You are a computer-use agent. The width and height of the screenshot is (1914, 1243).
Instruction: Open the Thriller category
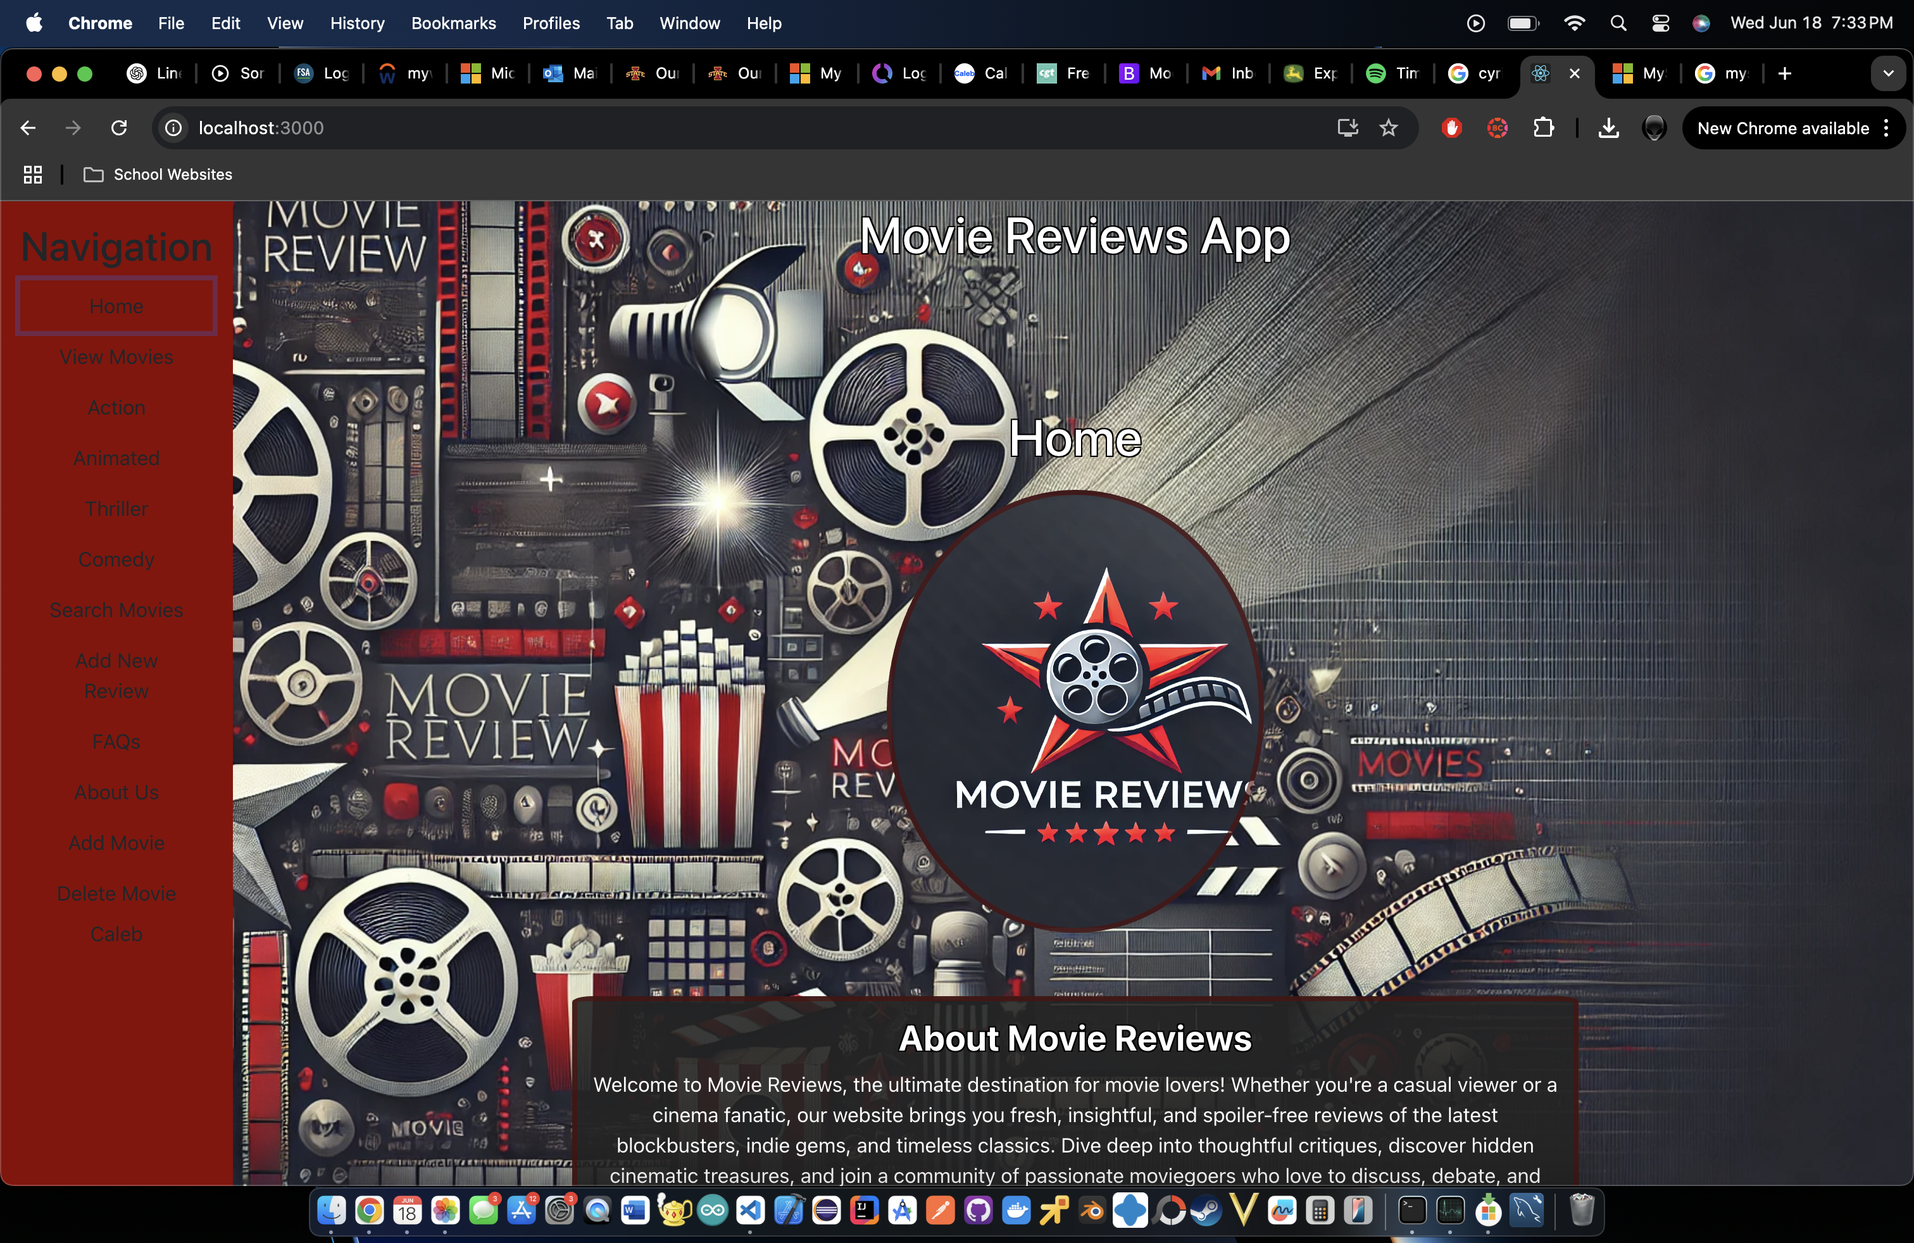coord(116,509)
